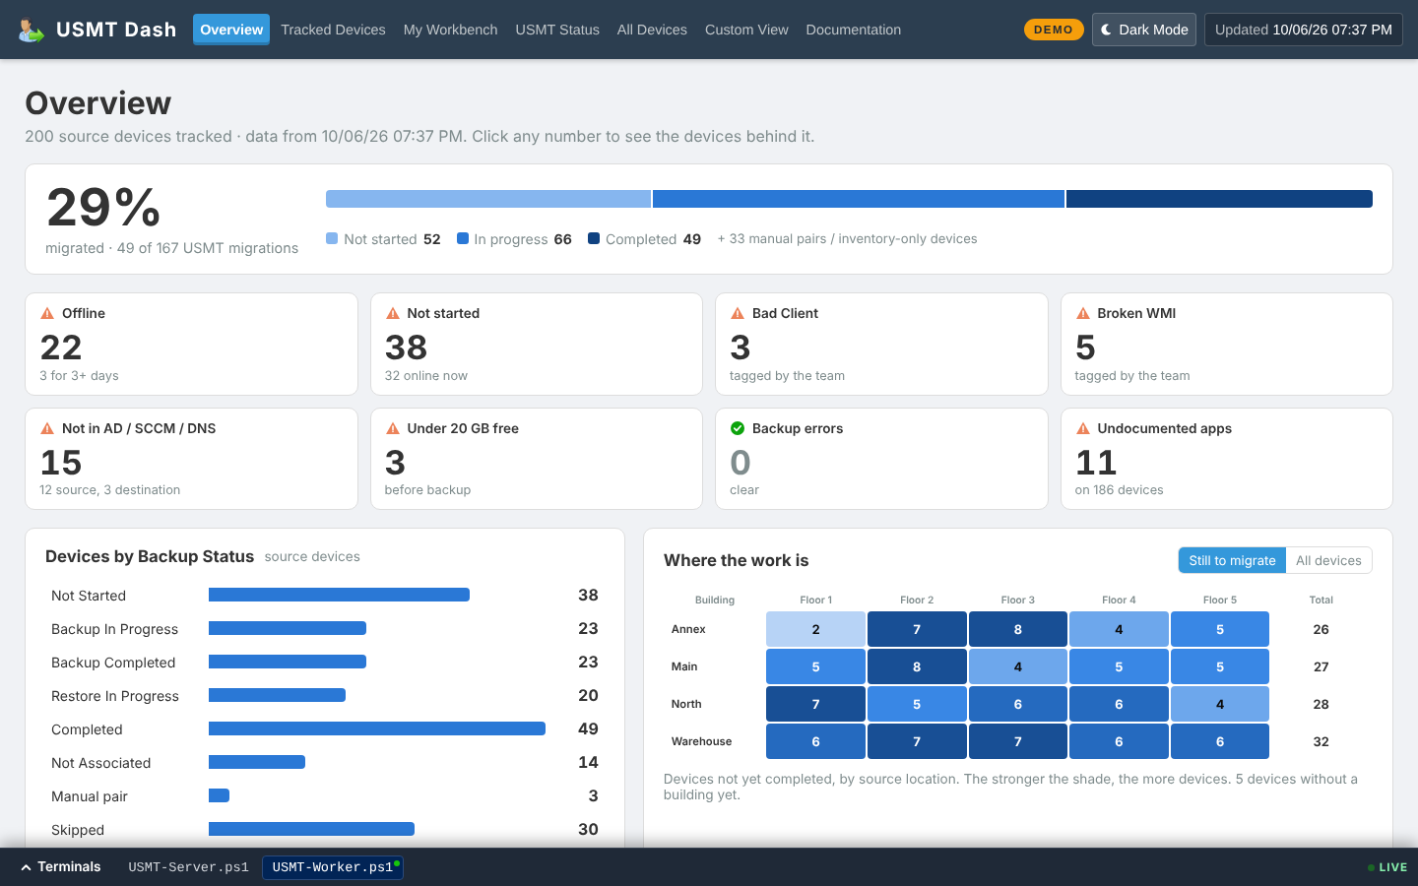The width and height of the screenshot is (1418, 886).
Task: Click the Completed progress bar segment
Action: [x=1219, y=199]
